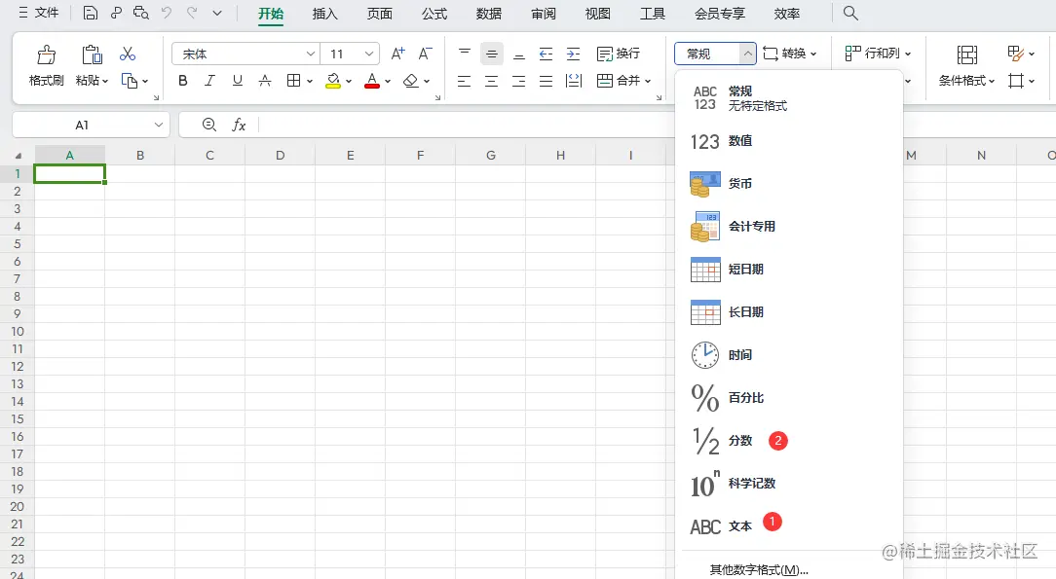
Task: Select the Percentage (百分比) format option
Action: point(789,397)
